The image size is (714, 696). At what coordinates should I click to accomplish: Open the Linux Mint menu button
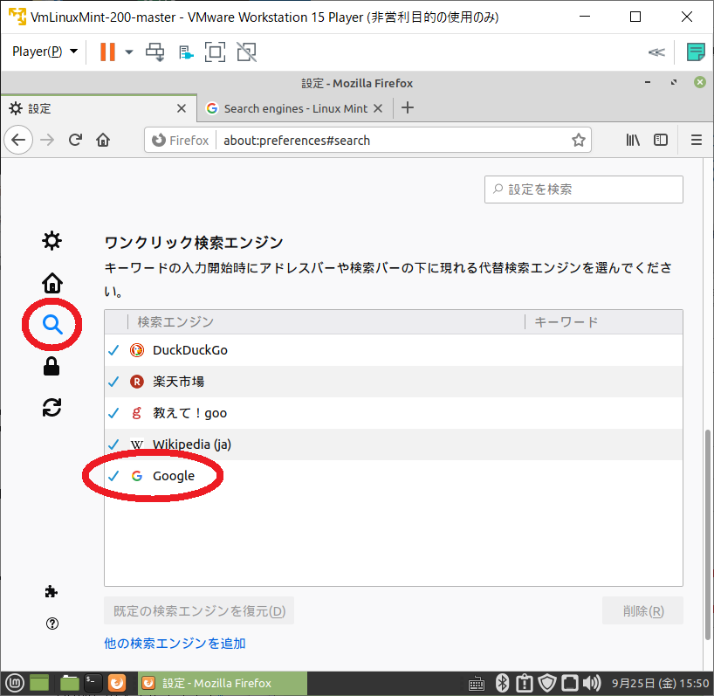pyautogui.click(x=14, y=683)
